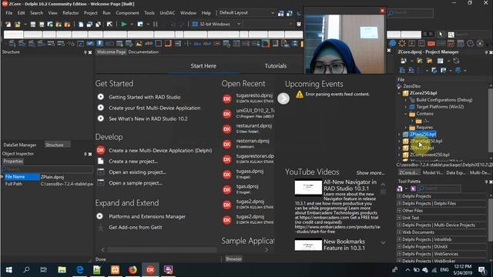The width and height of the screenshot is (493, 277).
Task: Click the sync icon in Project Manager toolbar
Action: point(456,61)
